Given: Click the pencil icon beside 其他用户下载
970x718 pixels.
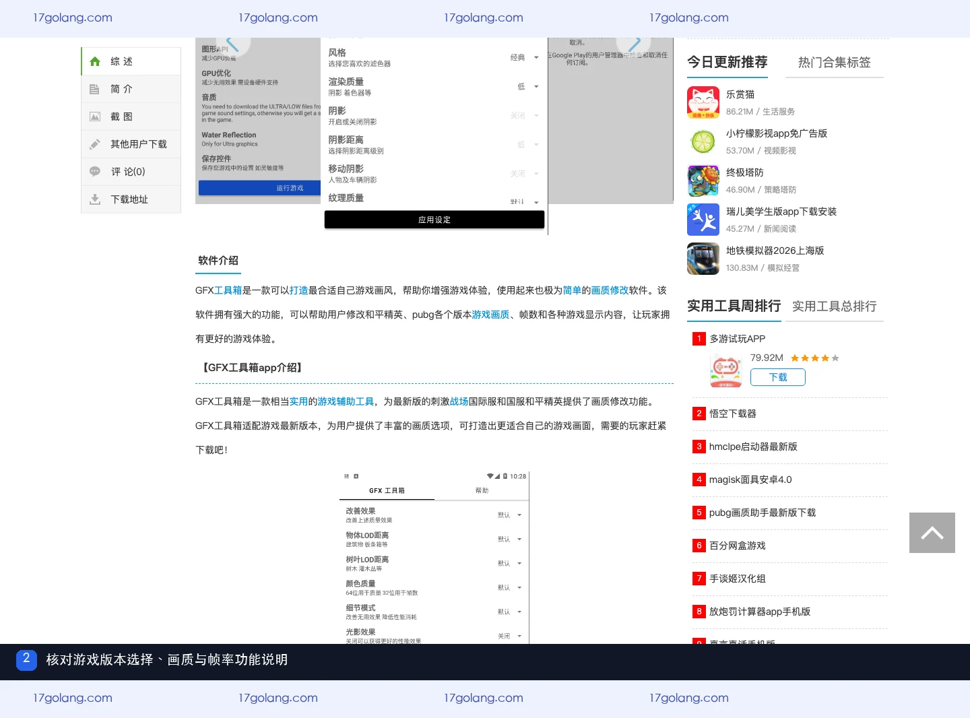Looking at the screenshot, I should (x=95, y=144).
